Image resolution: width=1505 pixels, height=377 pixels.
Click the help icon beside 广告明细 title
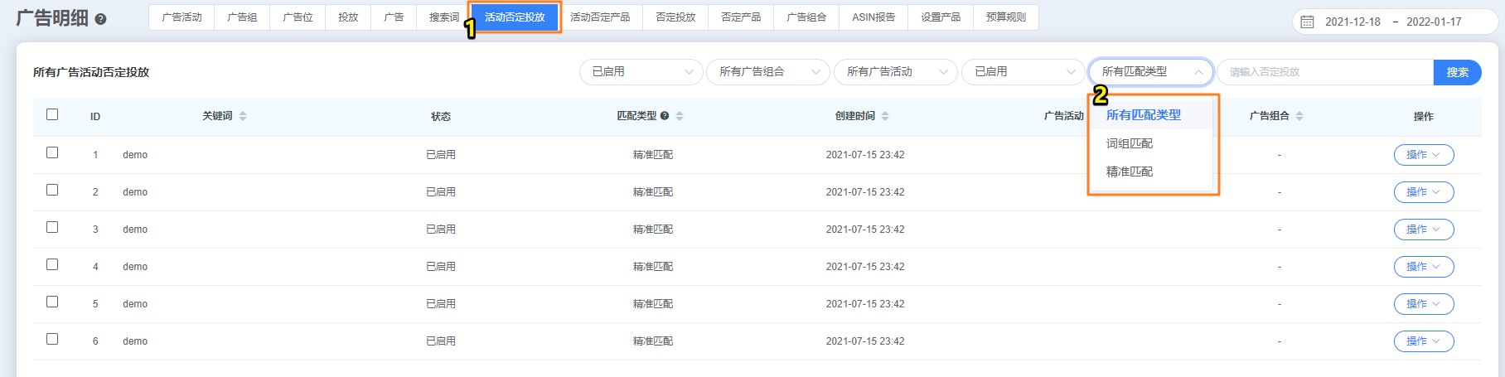[100, 19]
